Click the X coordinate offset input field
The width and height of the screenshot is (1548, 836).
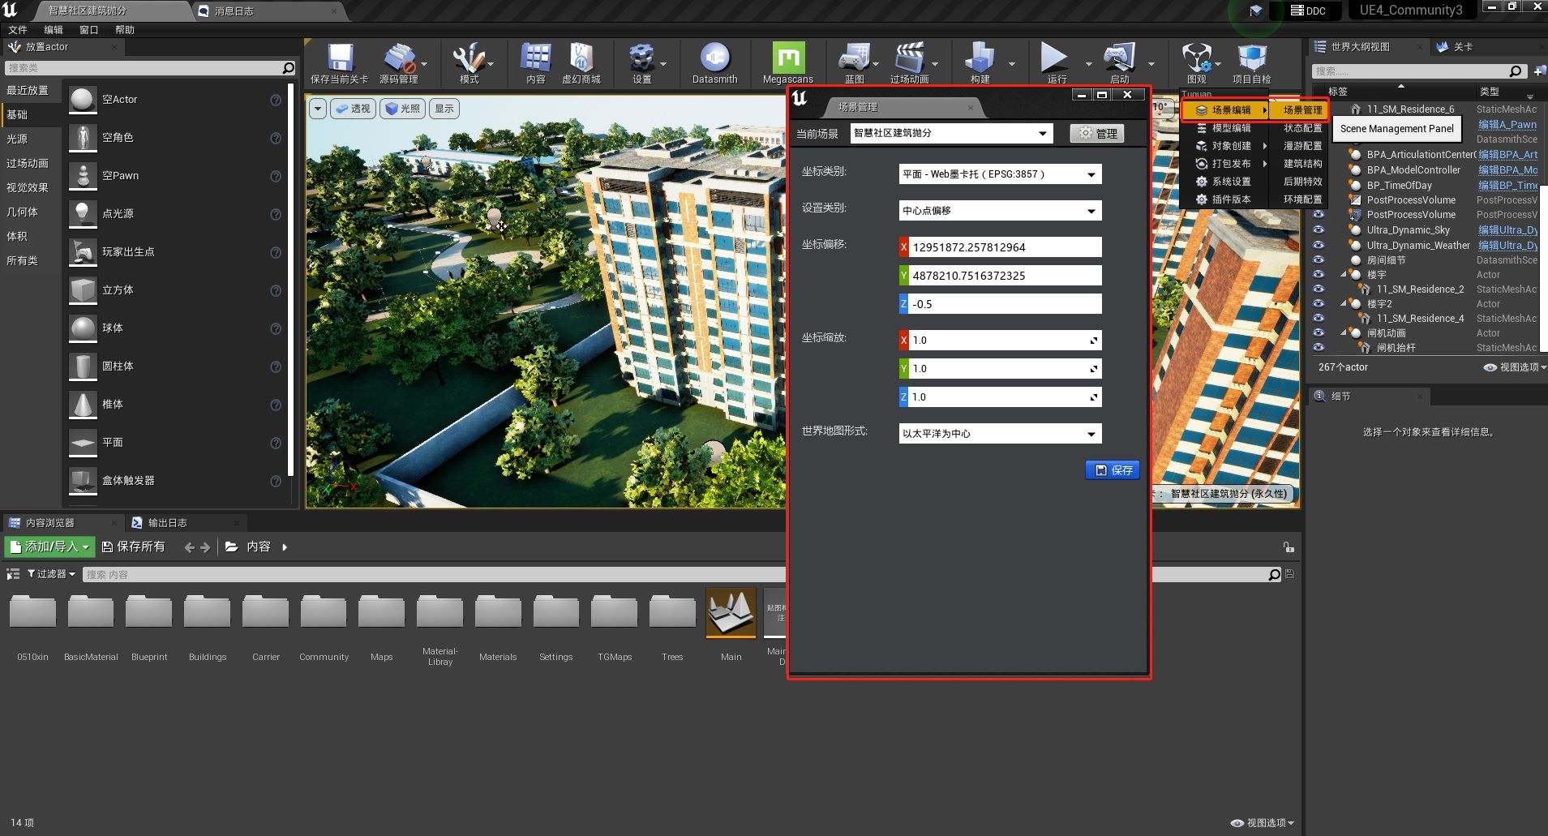(x=1004, y=247)
